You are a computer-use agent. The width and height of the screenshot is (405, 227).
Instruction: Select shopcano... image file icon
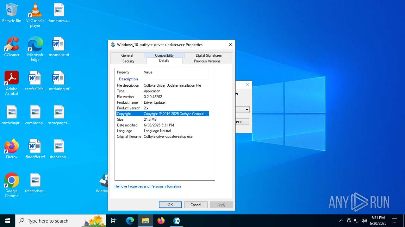tap(59, 149)
